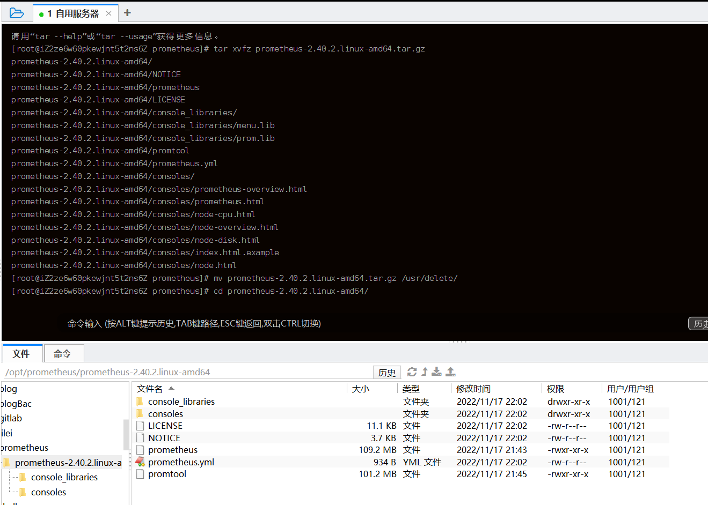Viewport: 708px width, 505px height.
Task: Switch to the 文件 tab
Action: coord(21,354)
